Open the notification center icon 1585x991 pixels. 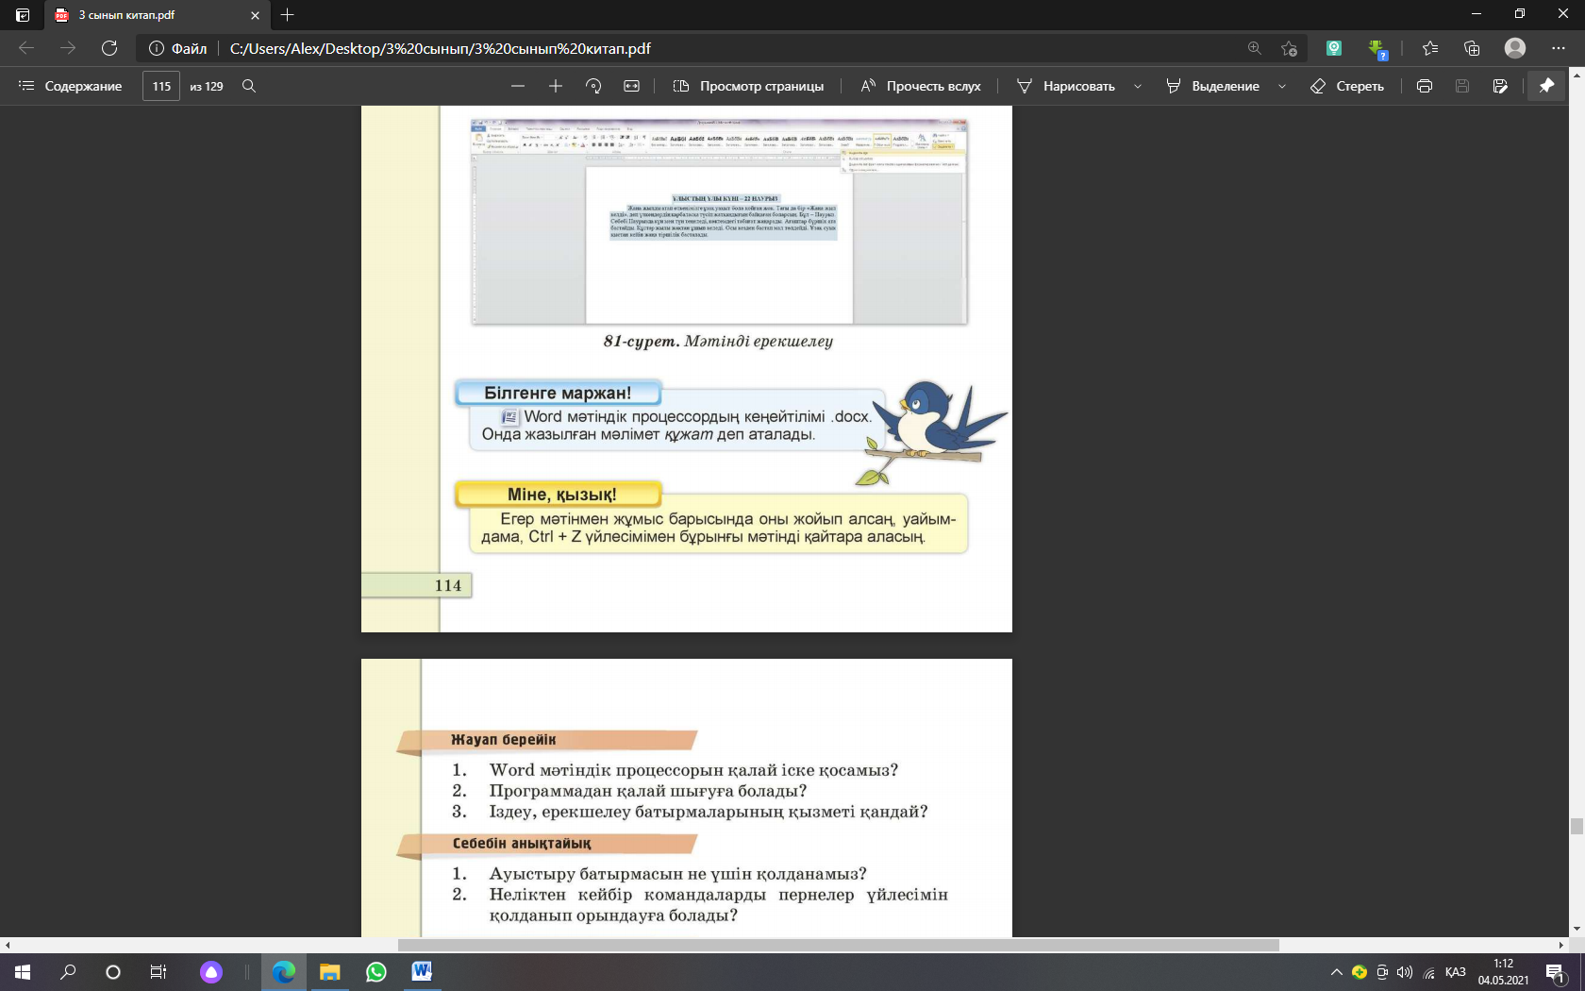[1556, 972]
